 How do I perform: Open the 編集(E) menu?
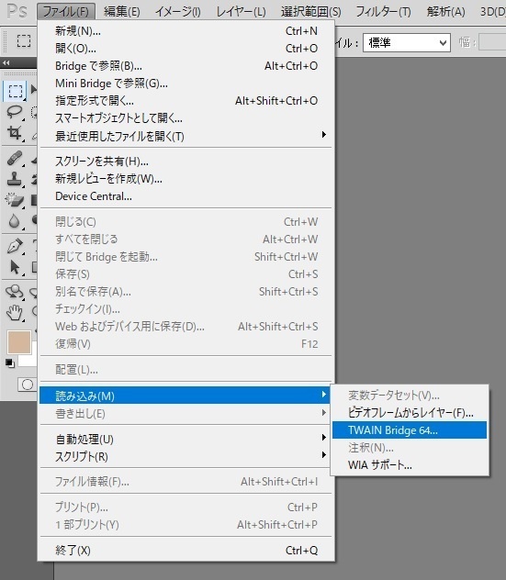point(122,12)
